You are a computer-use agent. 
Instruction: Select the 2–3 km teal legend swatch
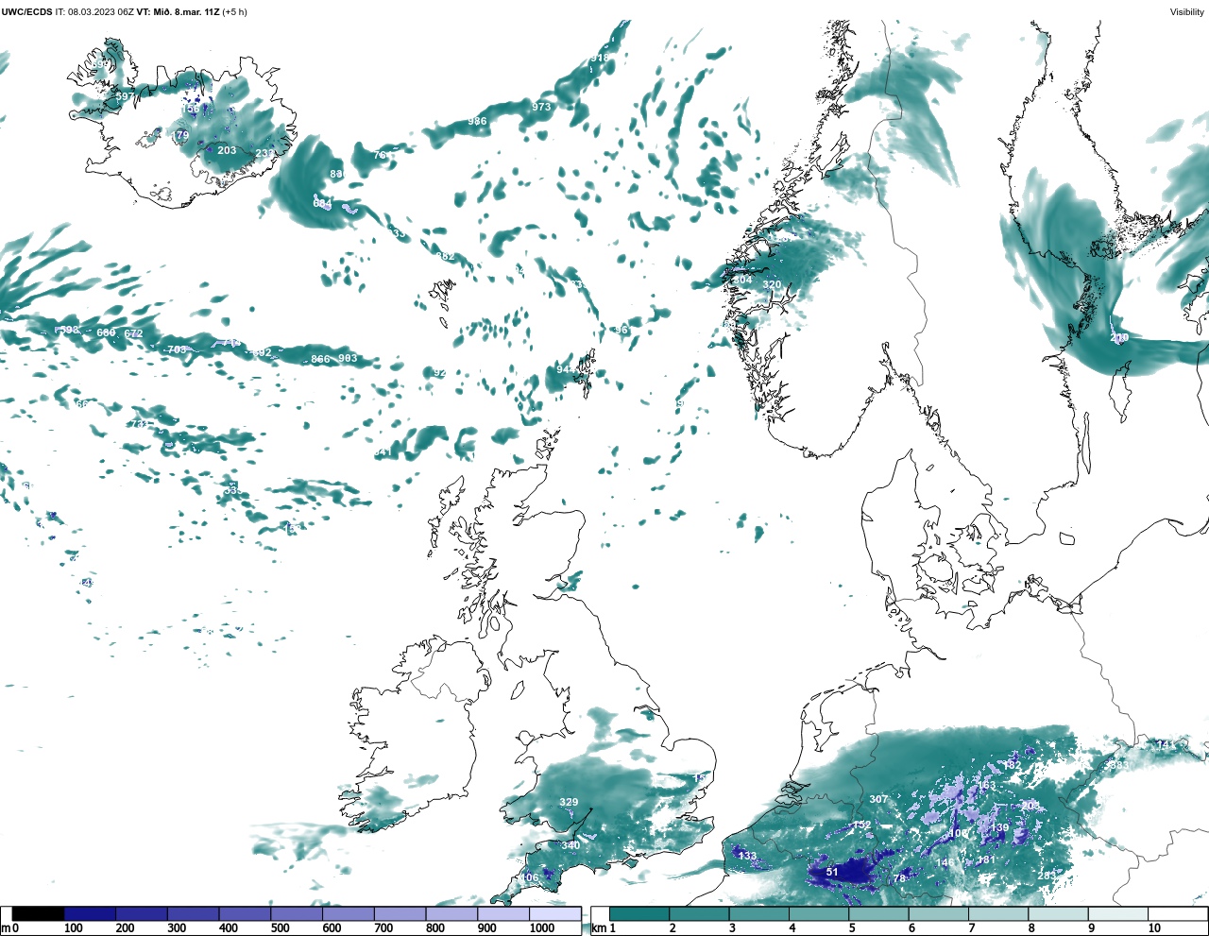pyautogui.click(x=699, y=914)
